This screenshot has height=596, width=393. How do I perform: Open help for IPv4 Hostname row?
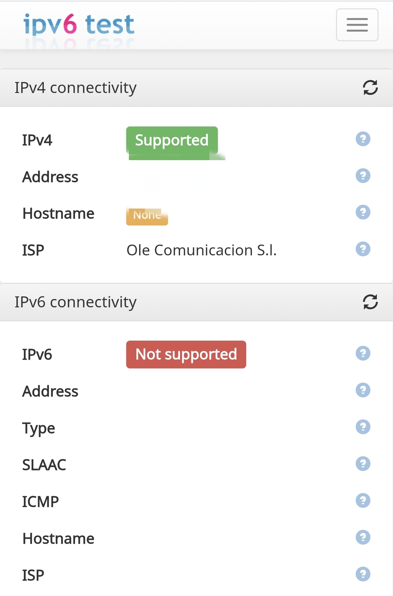click(x=363, y=212)
